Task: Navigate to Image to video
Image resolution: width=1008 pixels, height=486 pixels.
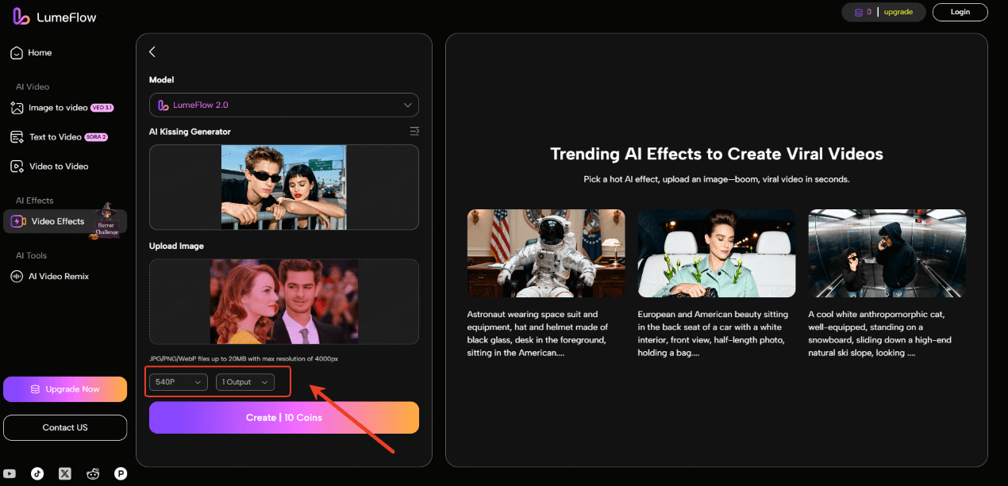Action: click(x=58, y=108)
